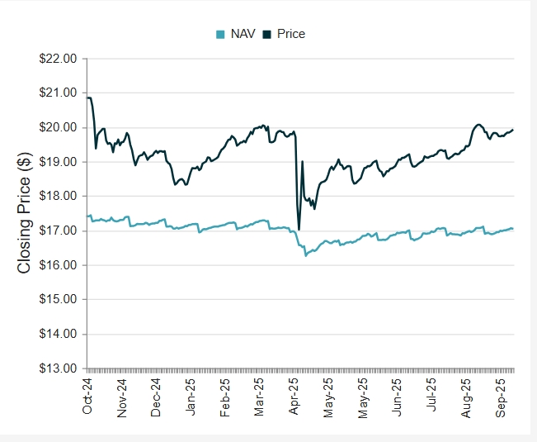Click the $22.00 y-axis label
This screenshot has width=537, height=442.
click(x=58, y=59)
